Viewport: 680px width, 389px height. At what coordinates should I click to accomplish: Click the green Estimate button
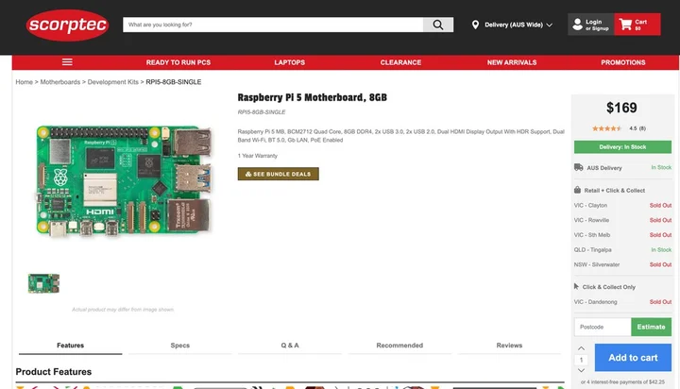651,327
